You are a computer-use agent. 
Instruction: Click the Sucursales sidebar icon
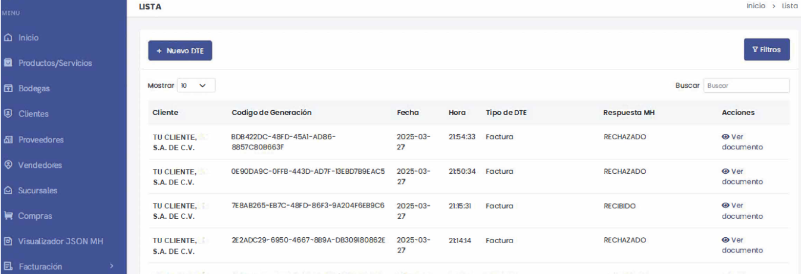tap(8, 191)
